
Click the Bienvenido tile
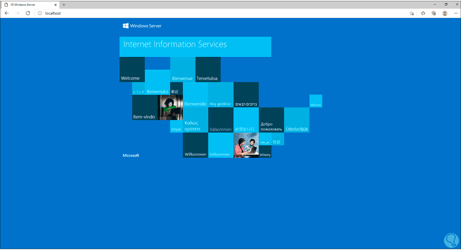coord(195,95)
